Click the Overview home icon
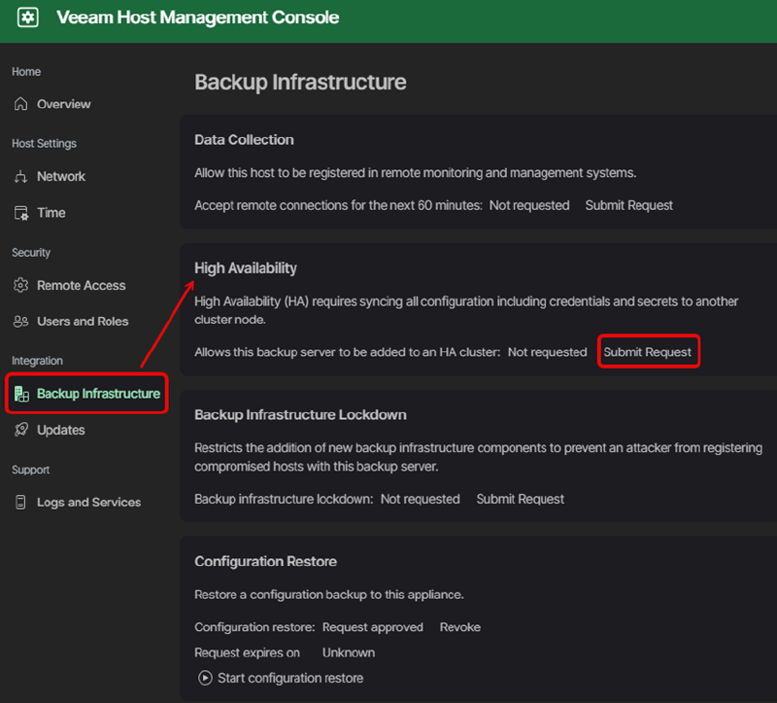Screen dimensions: 777x703 point(21,104)
